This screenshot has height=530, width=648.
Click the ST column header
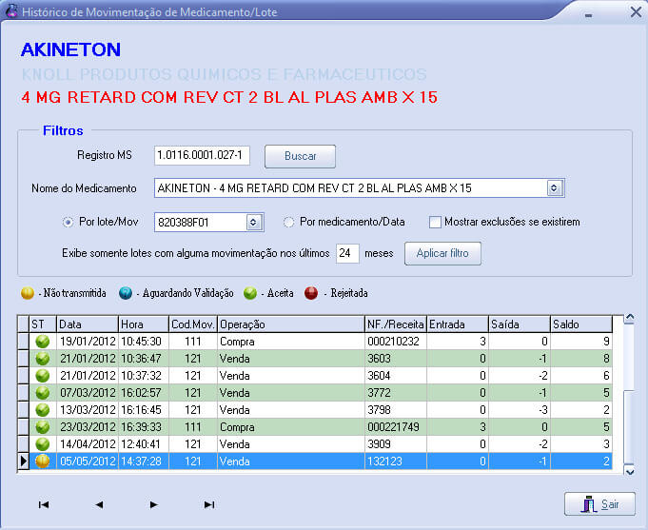(x=43, y=324)
